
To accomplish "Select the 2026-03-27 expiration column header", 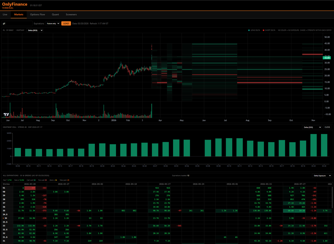I will coord(64,184).
